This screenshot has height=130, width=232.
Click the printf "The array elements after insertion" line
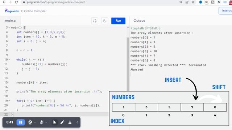tap(59, 91)
